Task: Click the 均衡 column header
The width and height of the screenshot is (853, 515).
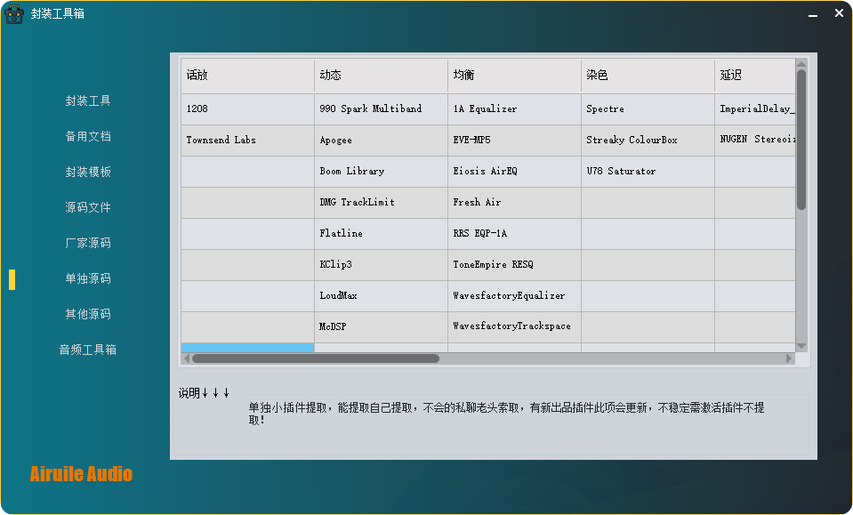Action: [x=514, y=76]
